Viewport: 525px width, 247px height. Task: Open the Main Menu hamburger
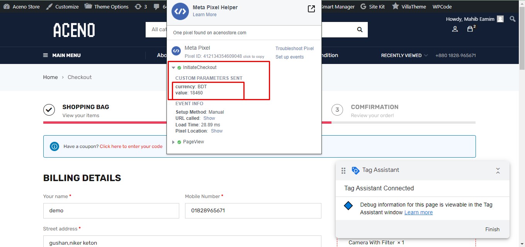(x=46, y=55)
